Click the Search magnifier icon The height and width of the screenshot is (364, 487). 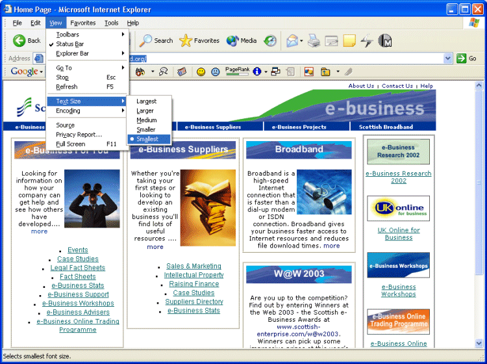(145, 41)
